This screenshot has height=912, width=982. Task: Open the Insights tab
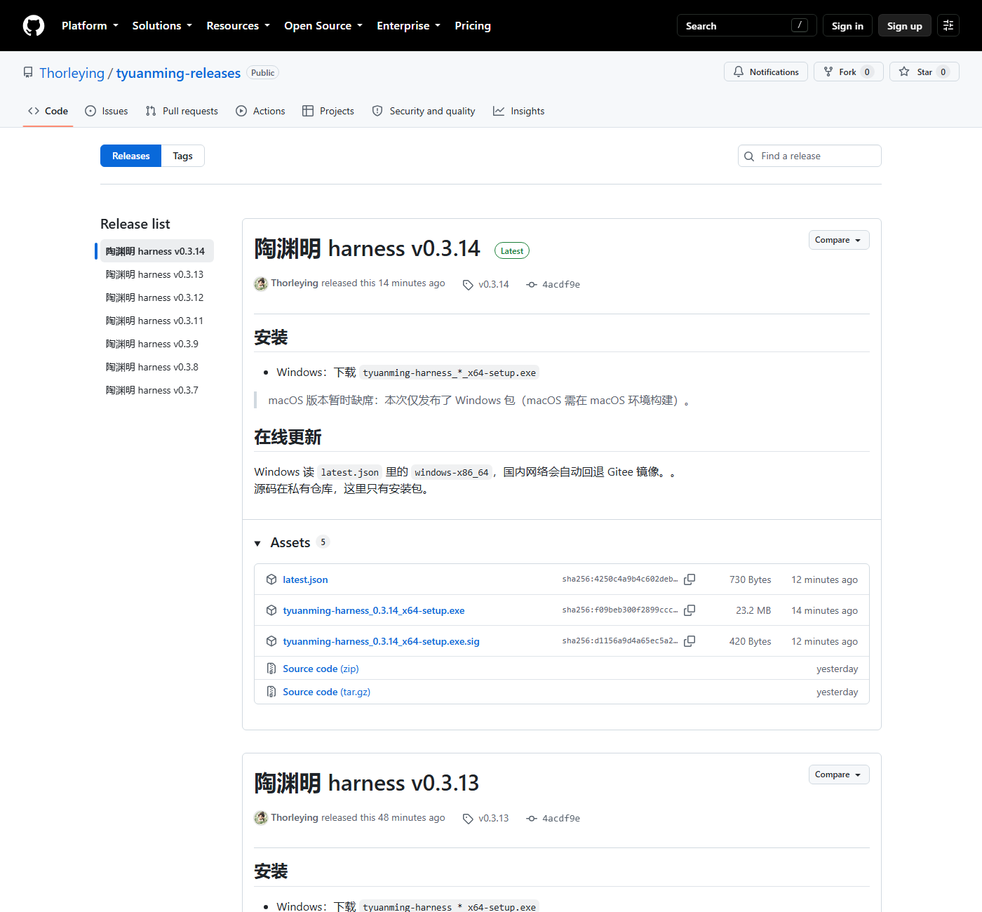[519, 111]
